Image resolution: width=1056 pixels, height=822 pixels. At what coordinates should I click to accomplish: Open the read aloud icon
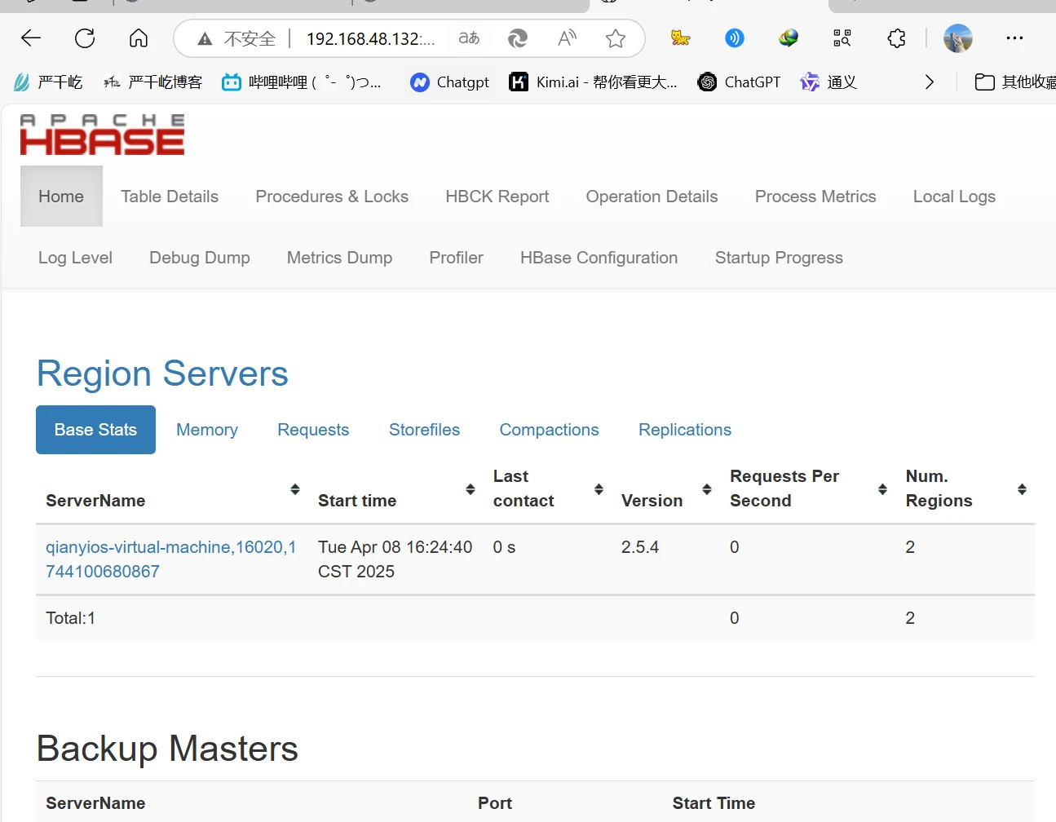567,38
